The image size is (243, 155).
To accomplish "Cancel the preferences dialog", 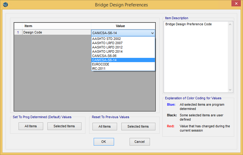I will 140,142.
